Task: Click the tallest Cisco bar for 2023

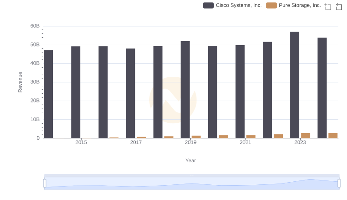Action: tap(295, 85)
